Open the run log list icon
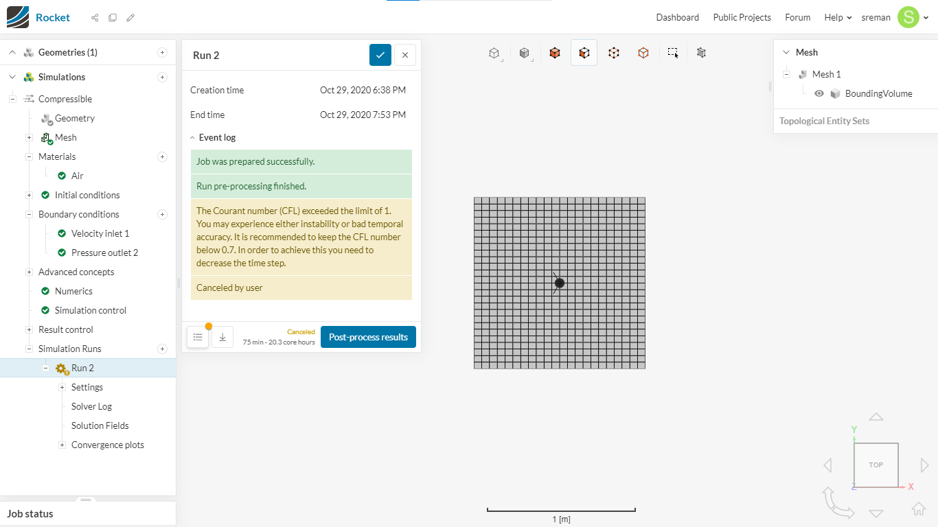 tap(198, 337)
